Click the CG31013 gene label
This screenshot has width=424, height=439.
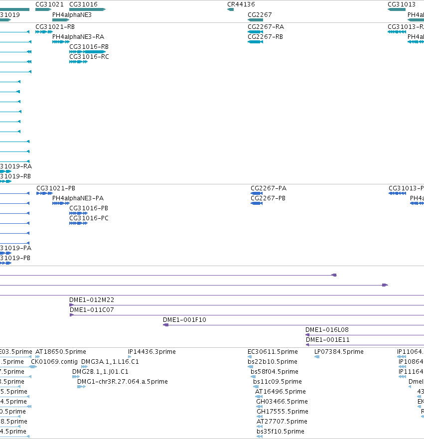point(402,4)
